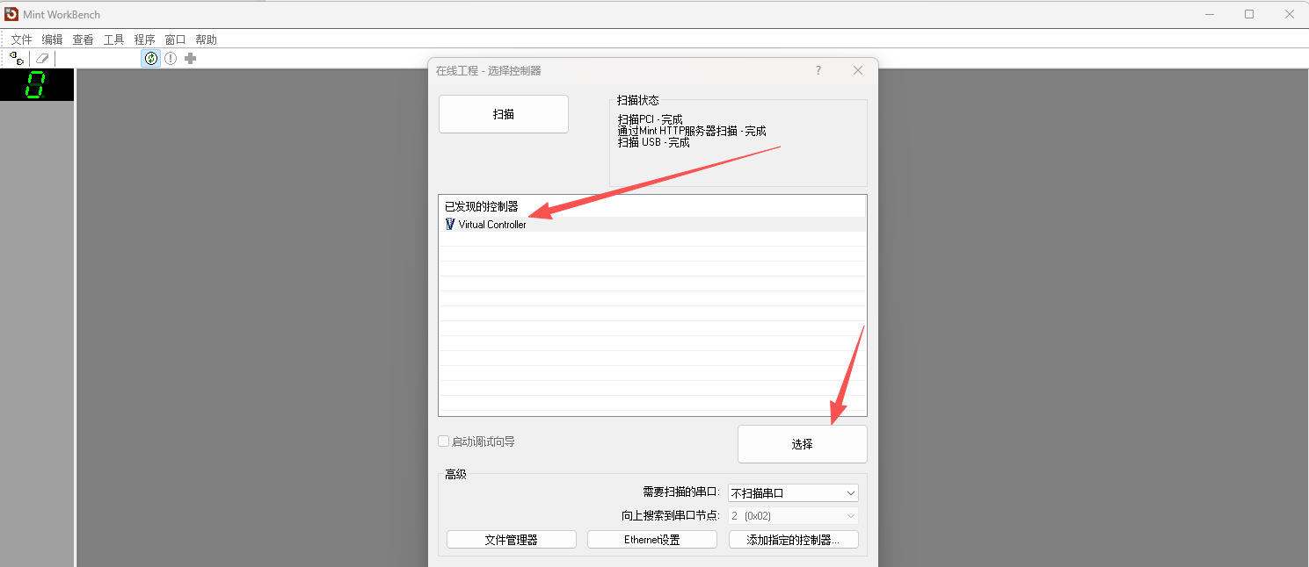The image size is (1309, 567).
Task: Open the 帮助 menu
Action: pos(206,39)
